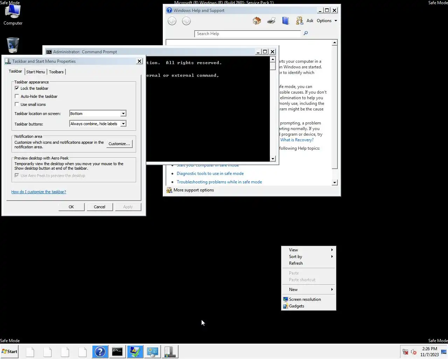This screenshot has width=448, height=359.
Task: Expand the New submenu
Action: pyautogui.click(x=308, y=290)
